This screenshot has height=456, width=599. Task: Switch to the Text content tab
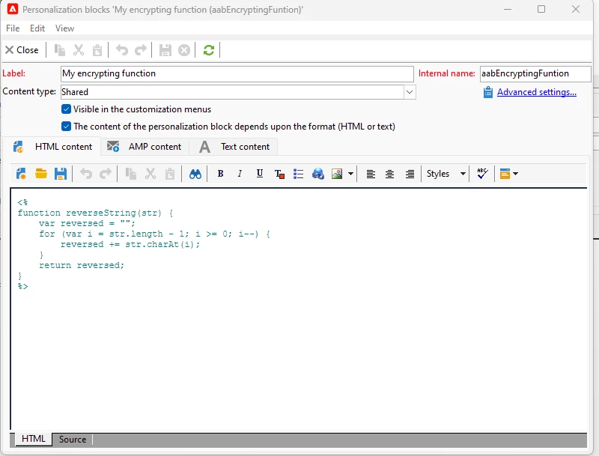click(x=234, y=147)
